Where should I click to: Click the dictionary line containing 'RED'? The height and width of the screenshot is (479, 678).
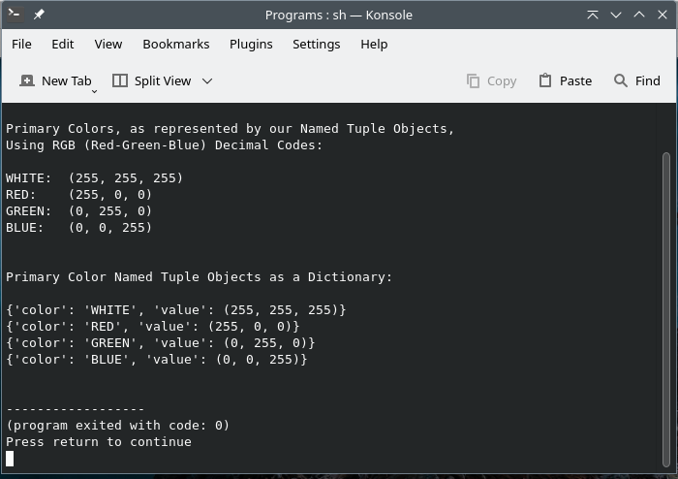[153, 327]
